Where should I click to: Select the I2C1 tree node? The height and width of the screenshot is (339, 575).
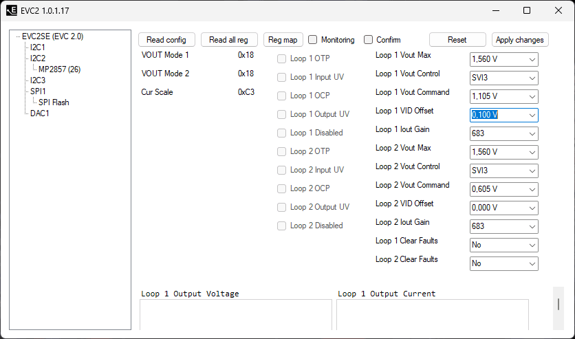38,47
